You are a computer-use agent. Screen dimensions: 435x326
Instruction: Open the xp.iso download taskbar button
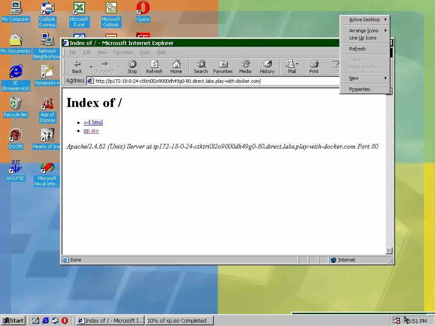click(180, 321)
